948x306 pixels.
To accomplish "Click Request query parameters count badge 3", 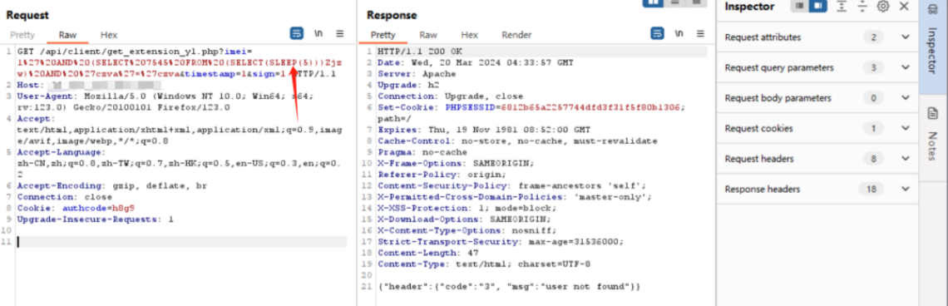I will pyautogui.click(x=873, y=67).
